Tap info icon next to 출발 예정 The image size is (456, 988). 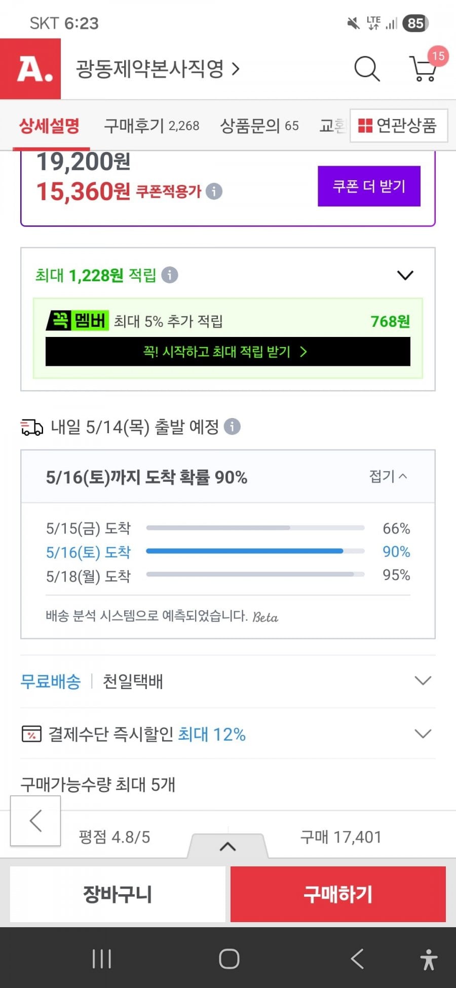(x=232, y=427)
